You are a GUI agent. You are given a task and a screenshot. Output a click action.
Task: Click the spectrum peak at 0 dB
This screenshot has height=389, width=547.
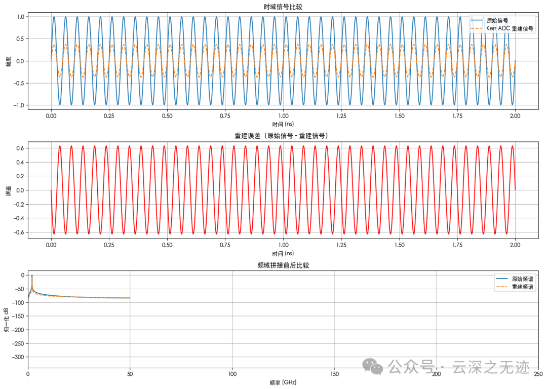pos(32,276)
